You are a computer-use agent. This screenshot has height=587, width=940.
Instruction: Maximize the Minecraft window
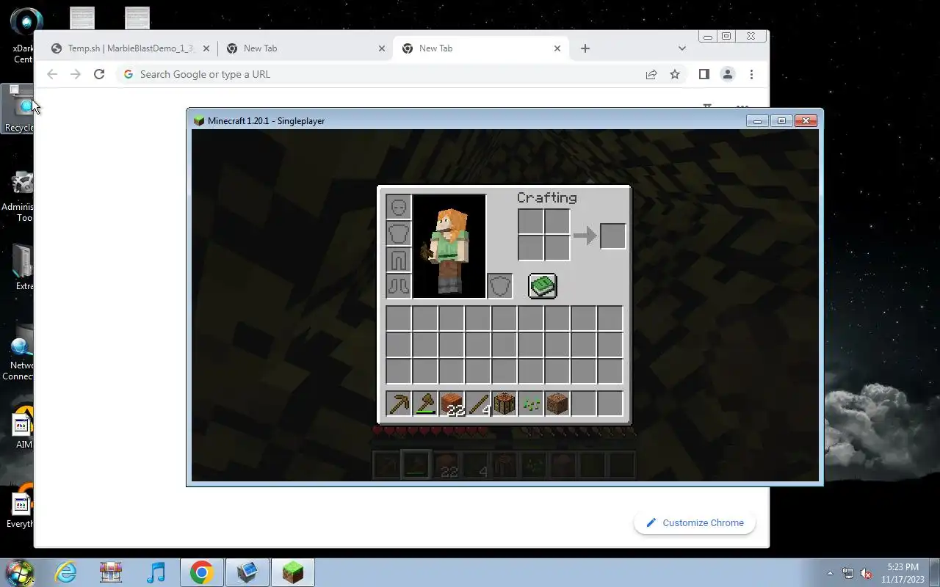[781, 121]
